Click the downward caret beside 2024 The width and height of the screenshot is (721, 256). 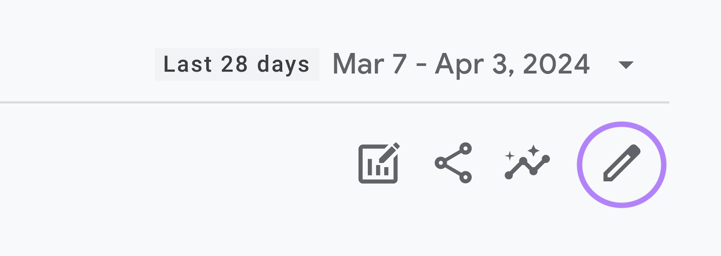pos(626,65)
